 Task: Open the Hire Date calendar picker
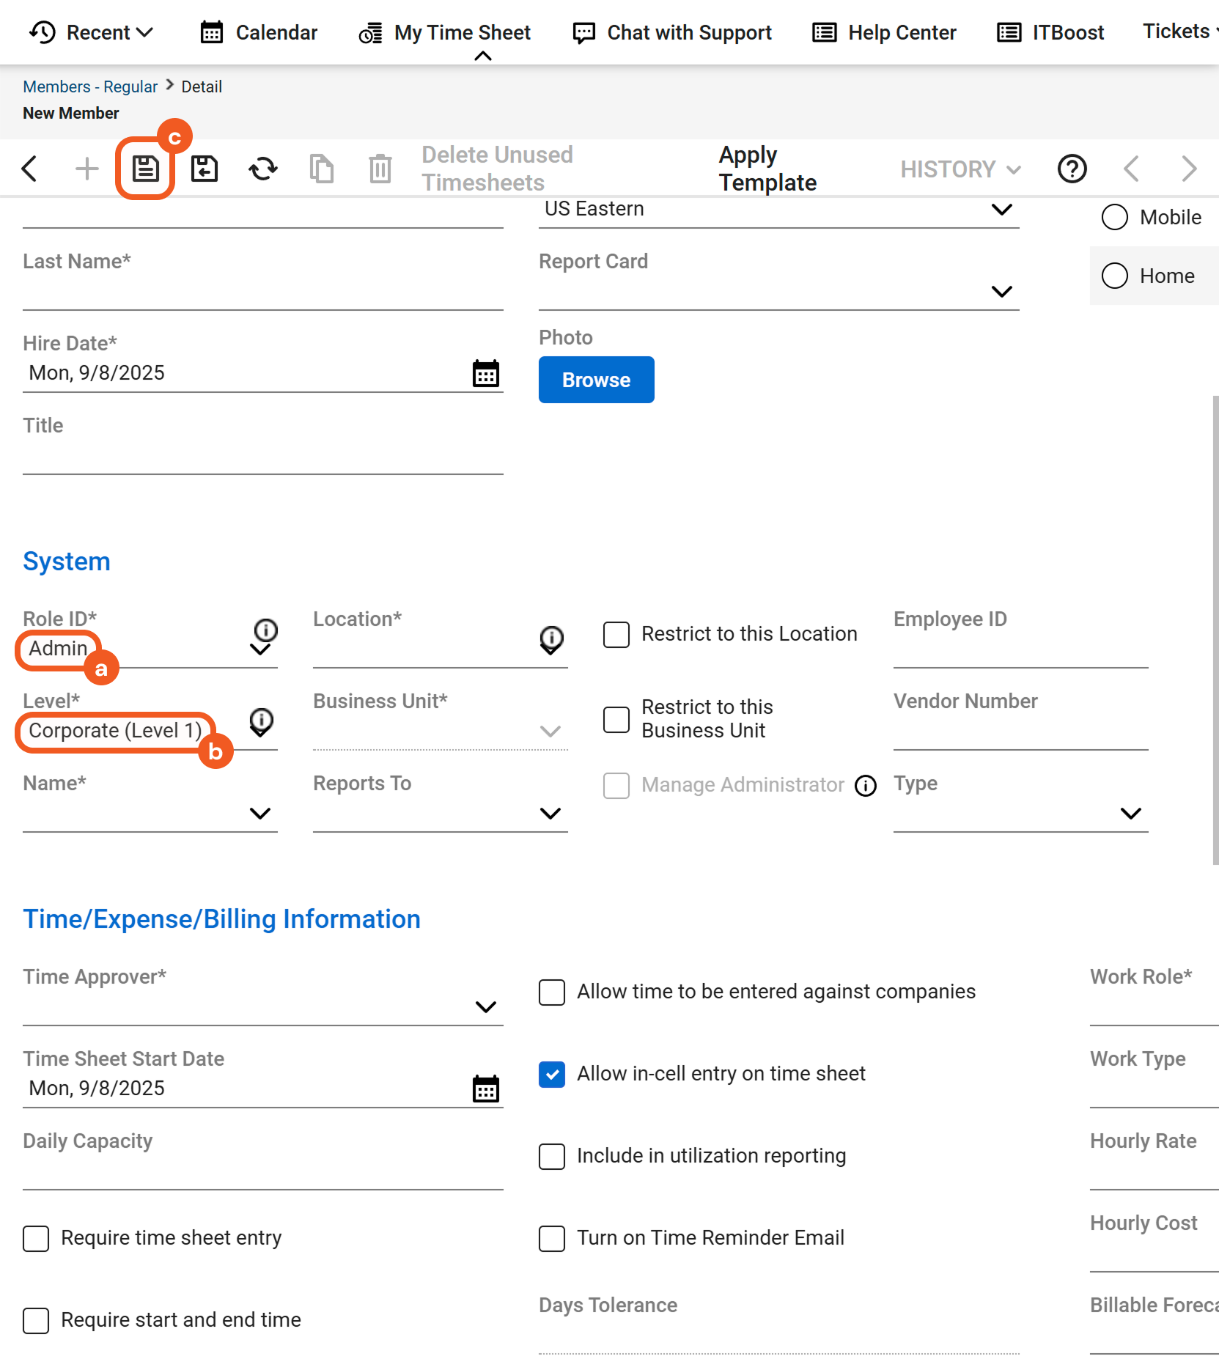coord(485,374)
